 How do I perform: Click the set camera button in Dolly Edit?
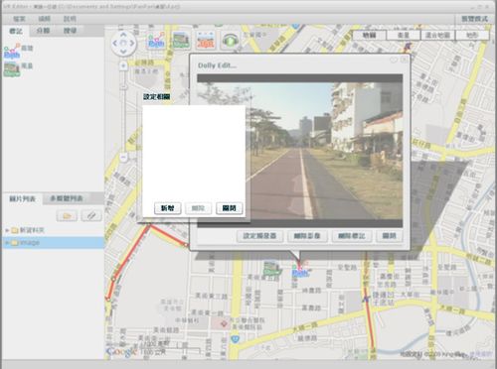pyautogui.click(x=259, y=236)
